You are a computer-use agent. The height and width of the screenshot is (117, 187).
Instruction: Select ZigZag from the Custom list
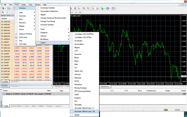coord(84,115)
